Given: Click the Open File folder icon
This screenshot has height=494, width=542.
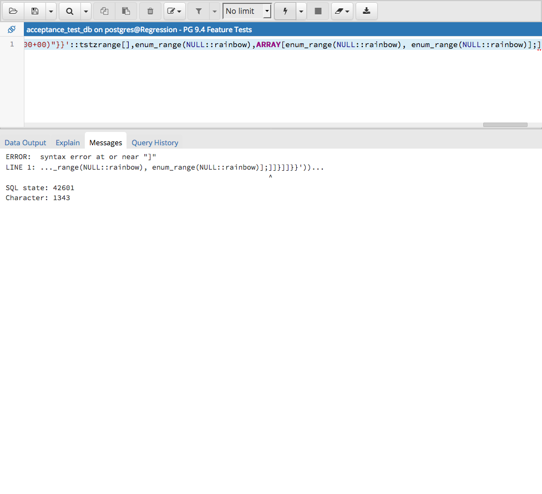Looking at the screenshot, I should pos(13,11).
